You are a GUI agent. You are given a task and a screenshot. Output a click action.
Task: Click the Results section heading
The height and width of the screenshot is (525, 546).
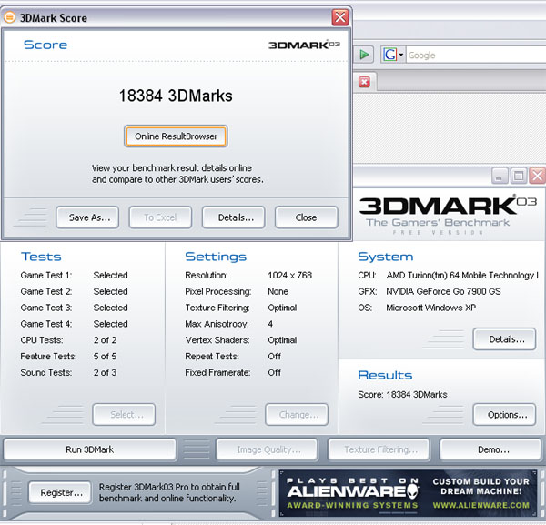(385, 375)
